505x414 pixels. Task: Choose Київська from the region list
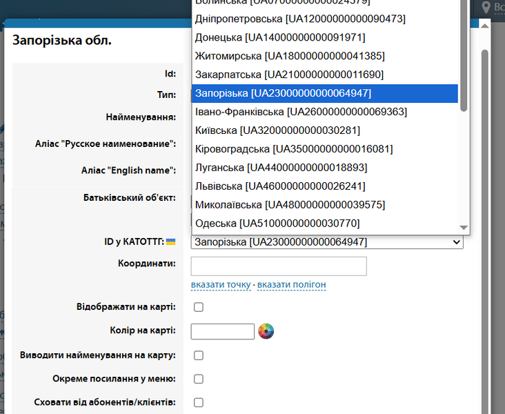pyautogui.click(x=277, y=130)
